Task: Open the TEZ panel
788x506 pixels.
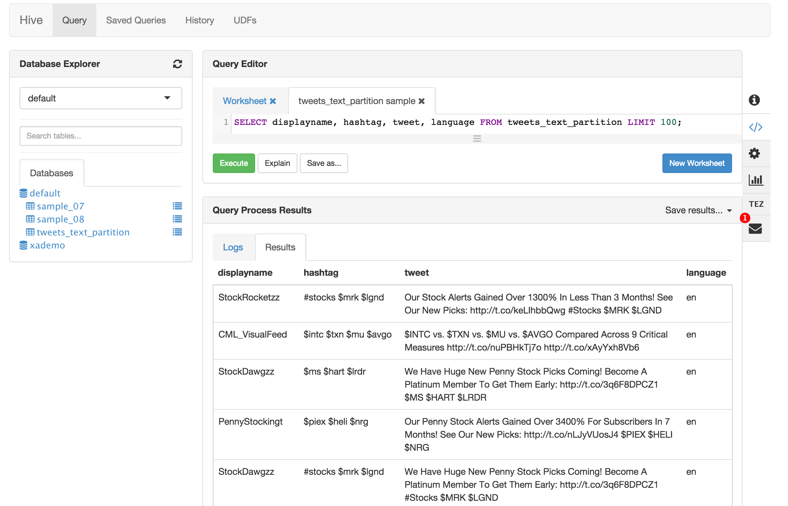Action: tap(755, 204)
